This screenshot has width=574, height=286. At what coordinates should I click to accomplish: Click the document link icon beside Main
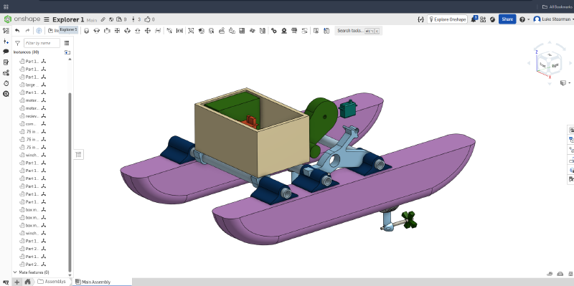(x=103, y=19)
